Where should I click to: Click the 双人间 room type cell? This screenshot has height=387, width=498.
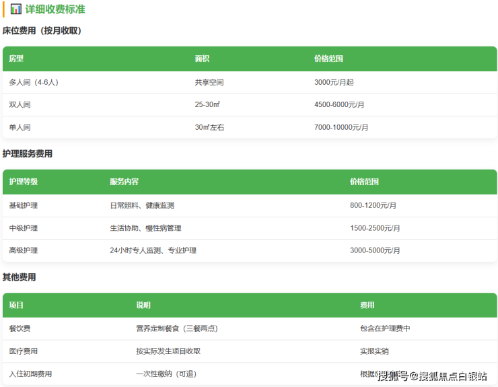click(x=20, y=105)
